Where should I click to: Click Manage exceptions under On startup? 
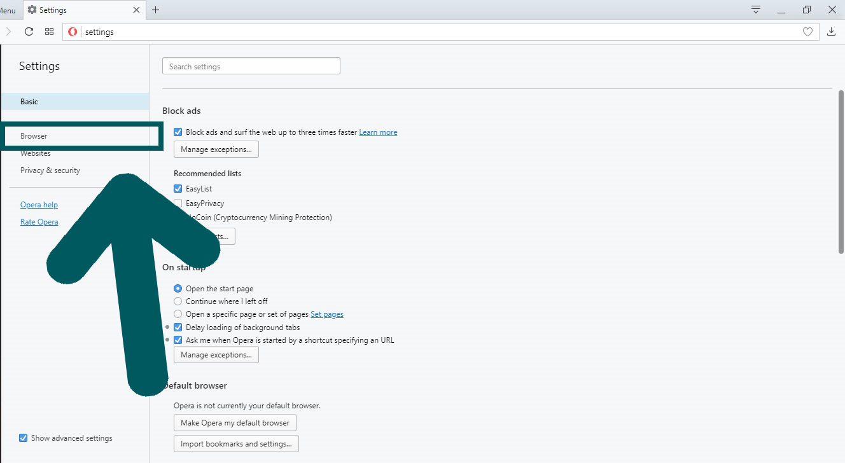click(x=216, y=355)
